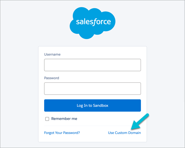
Task: Focus the Username input field
Action: (x=92, y=65)
